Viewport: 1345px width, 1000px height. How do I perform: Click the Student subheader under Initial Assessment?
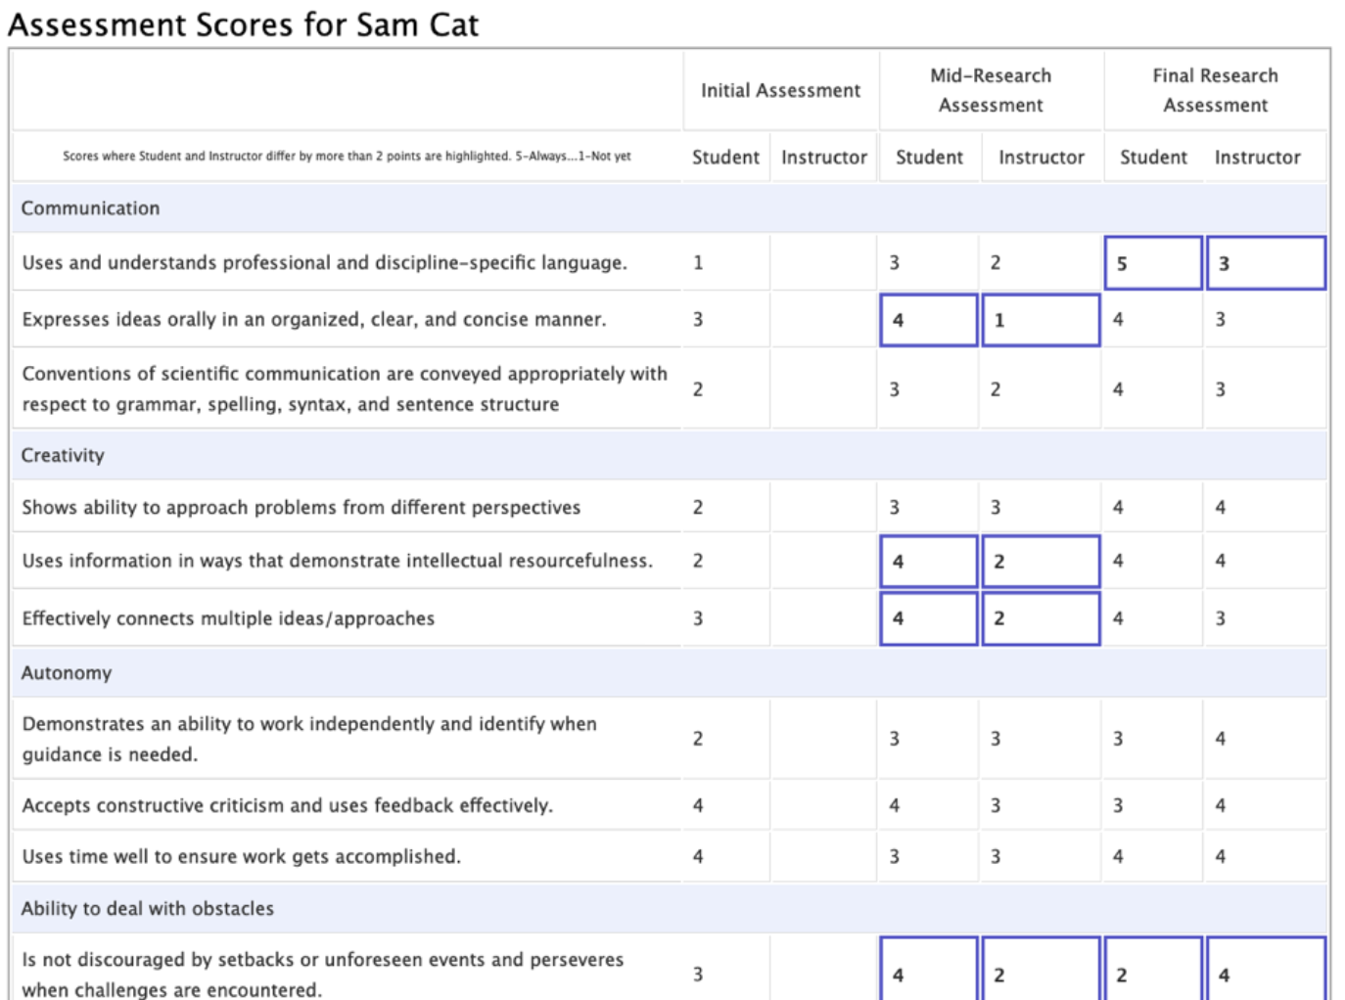(x=725, y=158)
